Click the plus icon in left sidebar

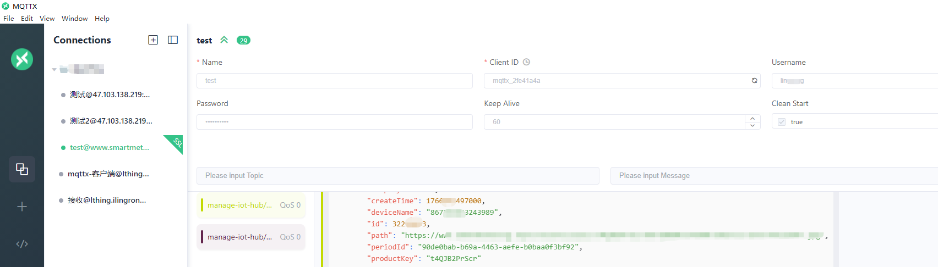(22, 207)
